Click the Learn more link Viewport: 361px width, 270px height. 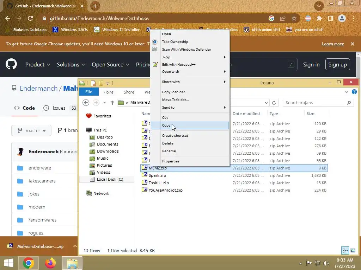point(333,44)
